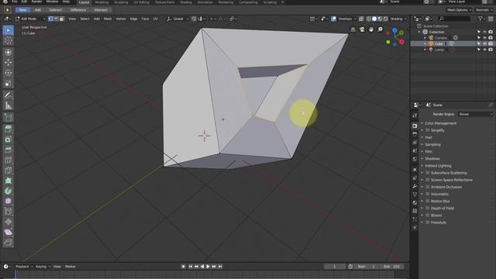The height and width of the screenshot is (279, 496).
Task: Enable the Volumetric checkbox
Action: point(428,194)
